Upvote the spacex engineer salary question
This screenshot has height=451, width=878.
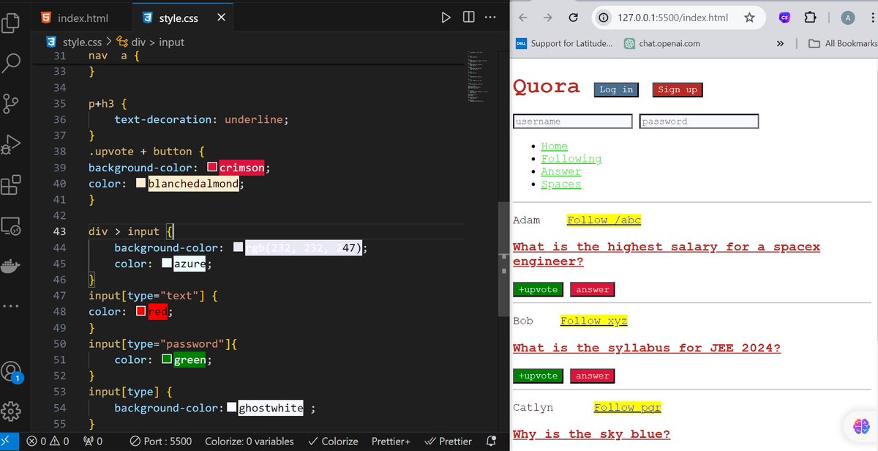538,290
